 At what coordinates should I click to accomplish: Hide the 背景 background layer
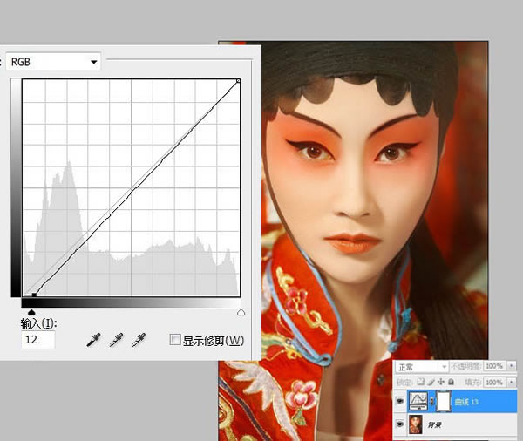(x=400, y=424)
